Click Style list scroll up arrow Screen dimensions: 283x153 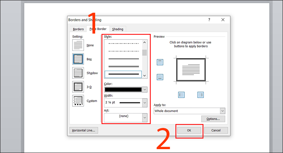pyautogui.click(x=144, y=42)
